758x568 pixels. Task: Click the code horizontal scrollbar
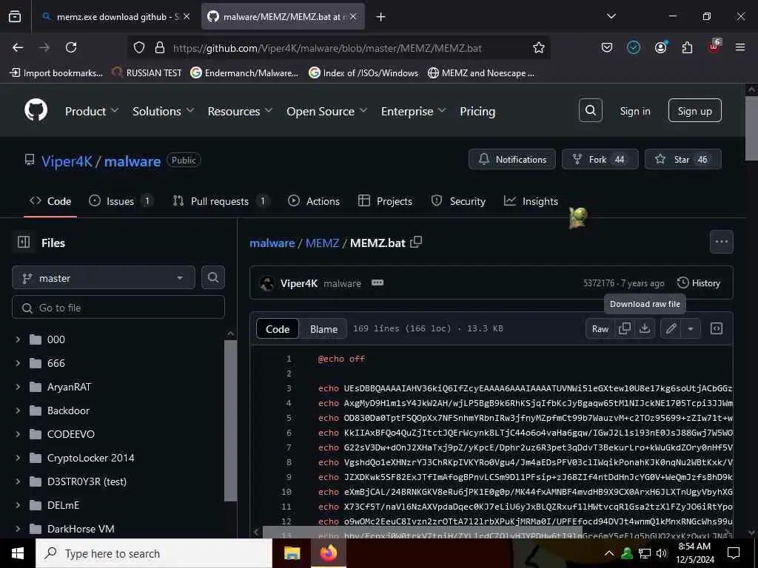click(x=422, y=532)
